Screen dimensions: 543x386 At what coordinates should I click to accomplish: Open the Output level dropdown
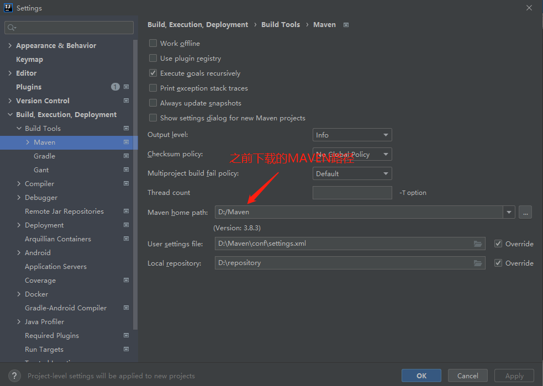click(352, 135)
